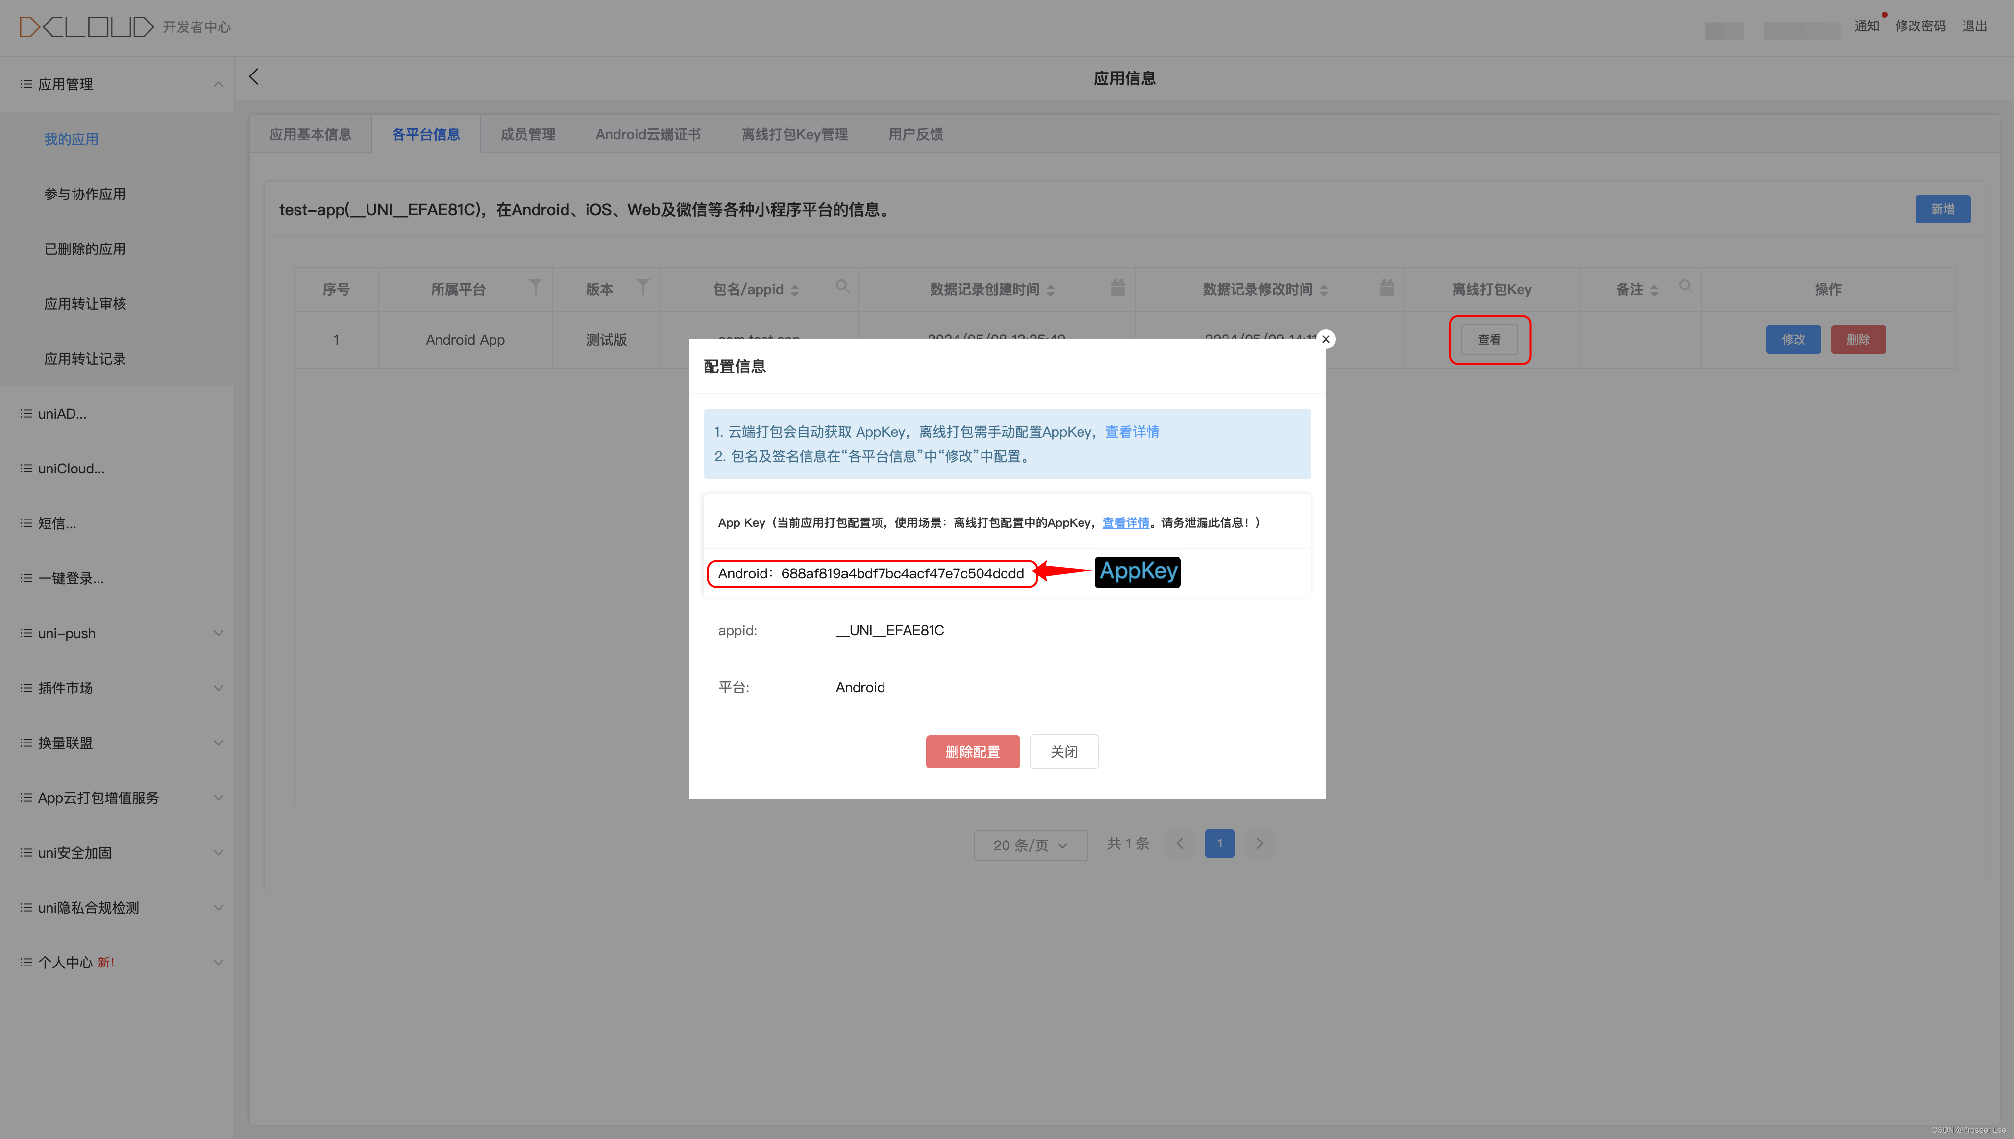
Task: Switch to Android云端证书 tab
Action: point(648,134)
